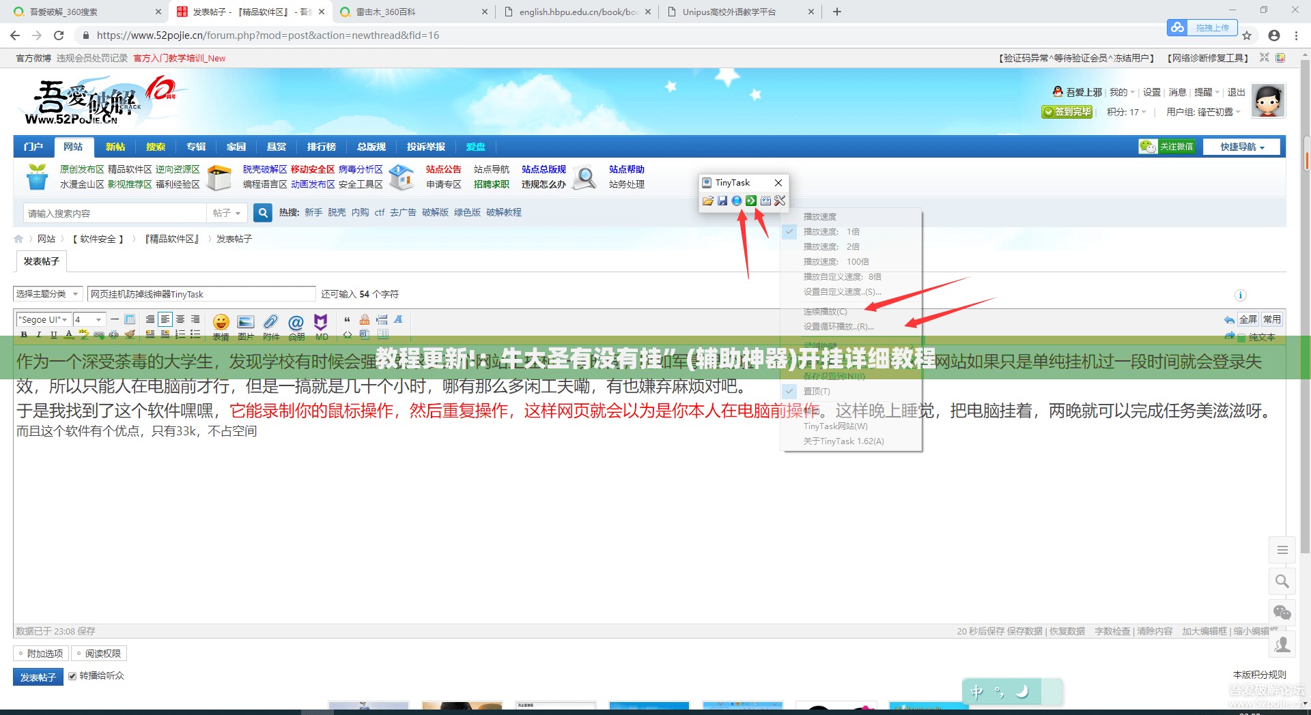The width and height of the screenshot is (1311, 715).
Task: Apply italic formatting in the editor
Action: point(39,334)
